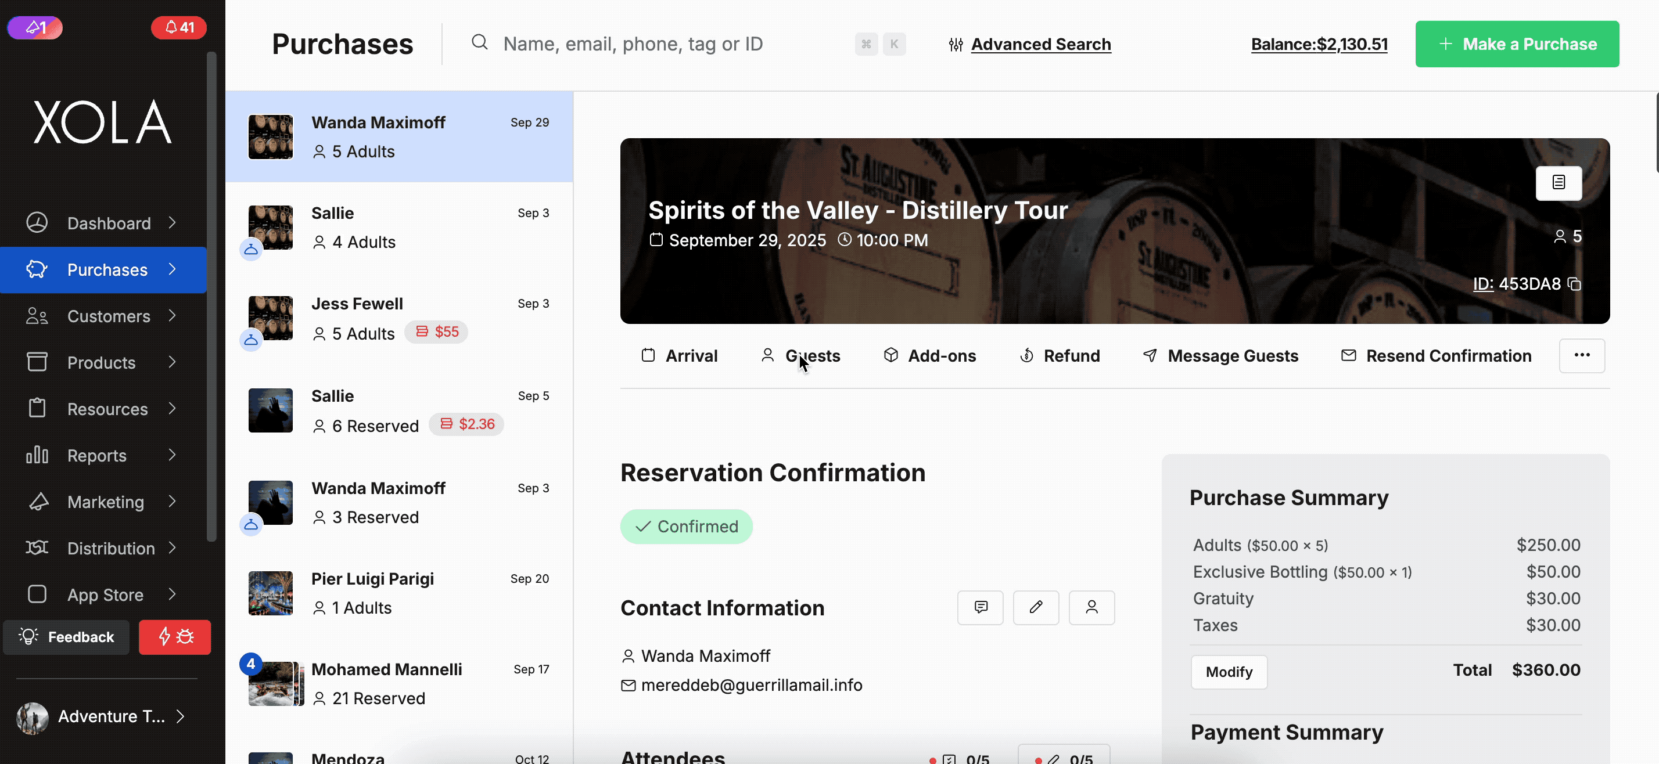This screenshot has height=764, width=1659.
Task: Open the notes icon on tour banner
Action: 1558,183
